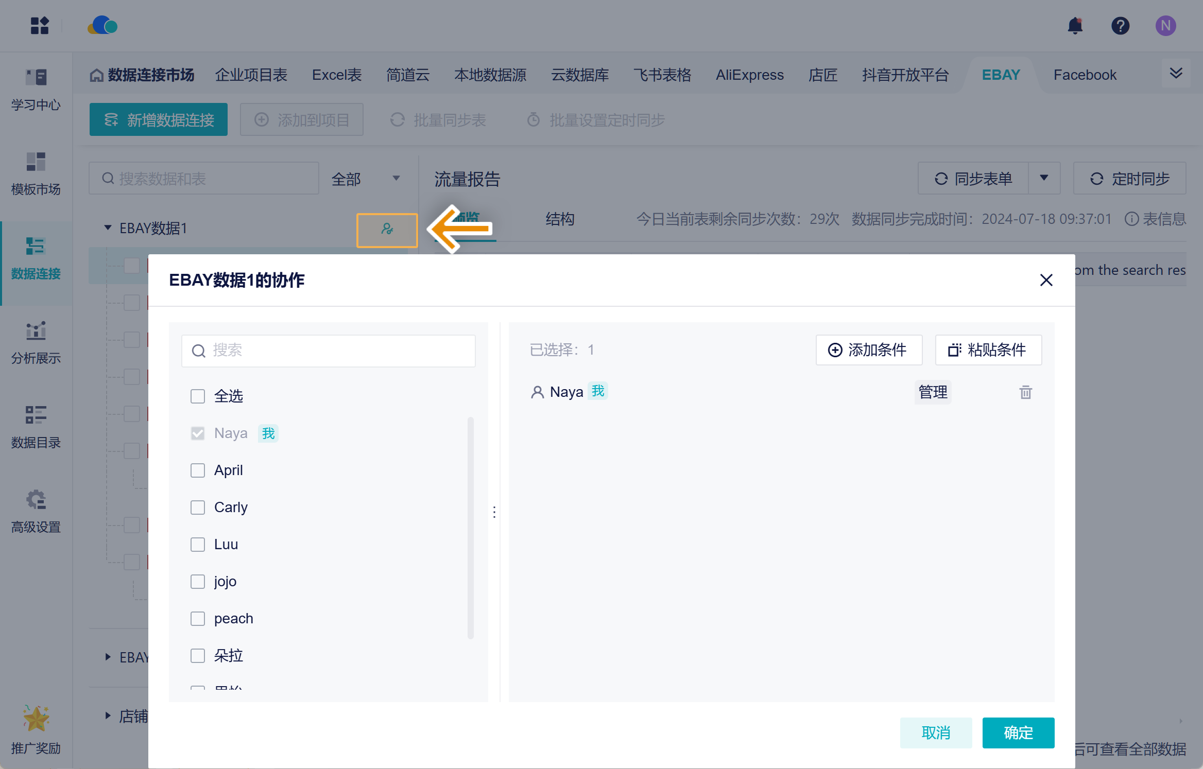Click the collaboration icon beside EBAY数据1
The width and height of the screenshot is (1203, 769).
tap(387, 230)
